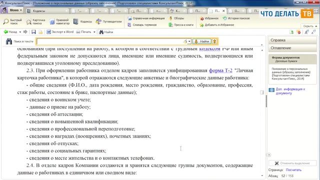Viewport: 320px width, 180px height.
Task: Open Словарь терминов
Action: pyautogui.click(x=142, y=24)
